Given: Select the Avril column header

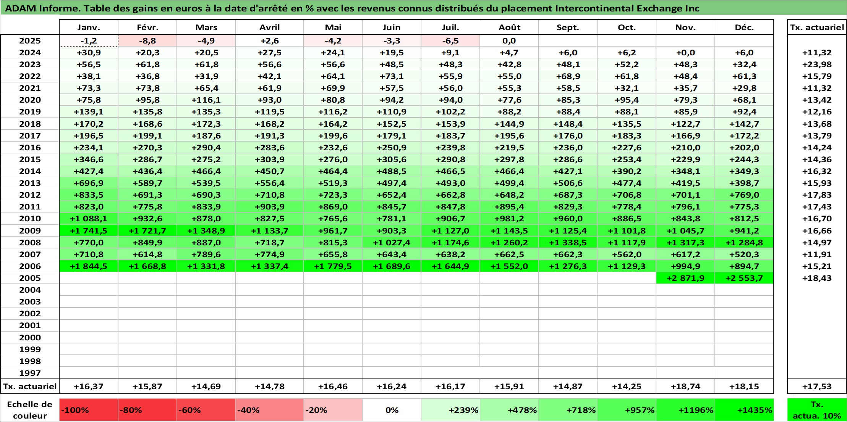Looking at the screenshot, I should (x=269, y=27).
